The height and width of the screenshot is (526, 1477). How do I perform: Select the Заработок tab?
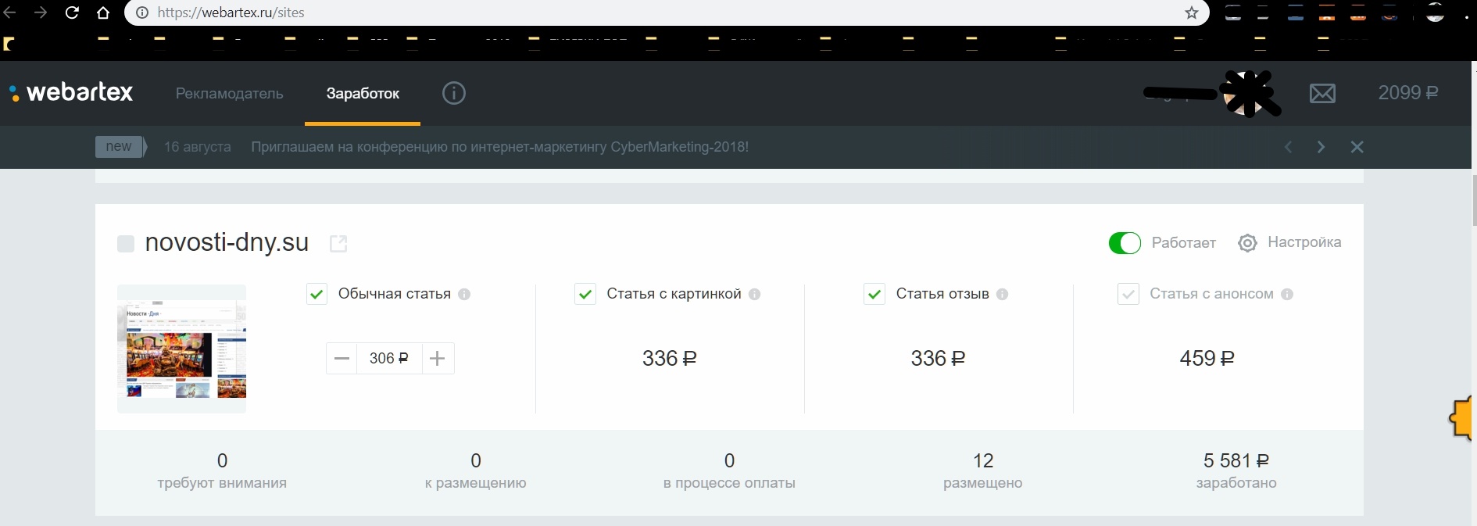363,94
